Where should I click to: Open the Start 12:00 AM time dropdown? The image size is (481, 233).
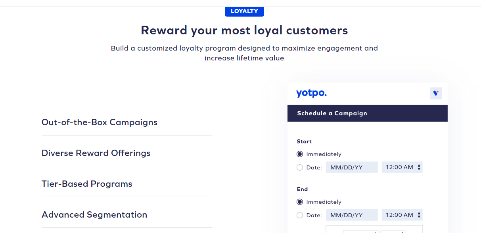402,167
